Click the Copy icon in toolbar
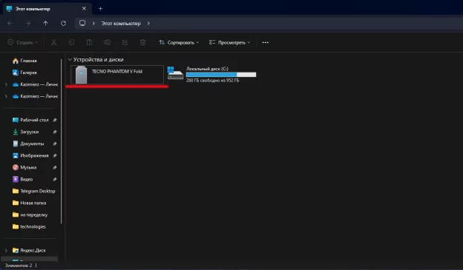This screenshot has height=270, width=463. point(71,42)
